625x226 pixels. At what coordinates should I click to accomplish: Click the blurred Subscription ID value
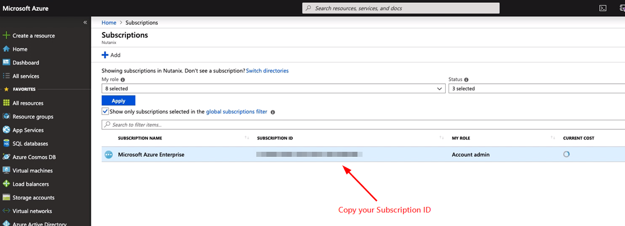click(x=309, y=155)
